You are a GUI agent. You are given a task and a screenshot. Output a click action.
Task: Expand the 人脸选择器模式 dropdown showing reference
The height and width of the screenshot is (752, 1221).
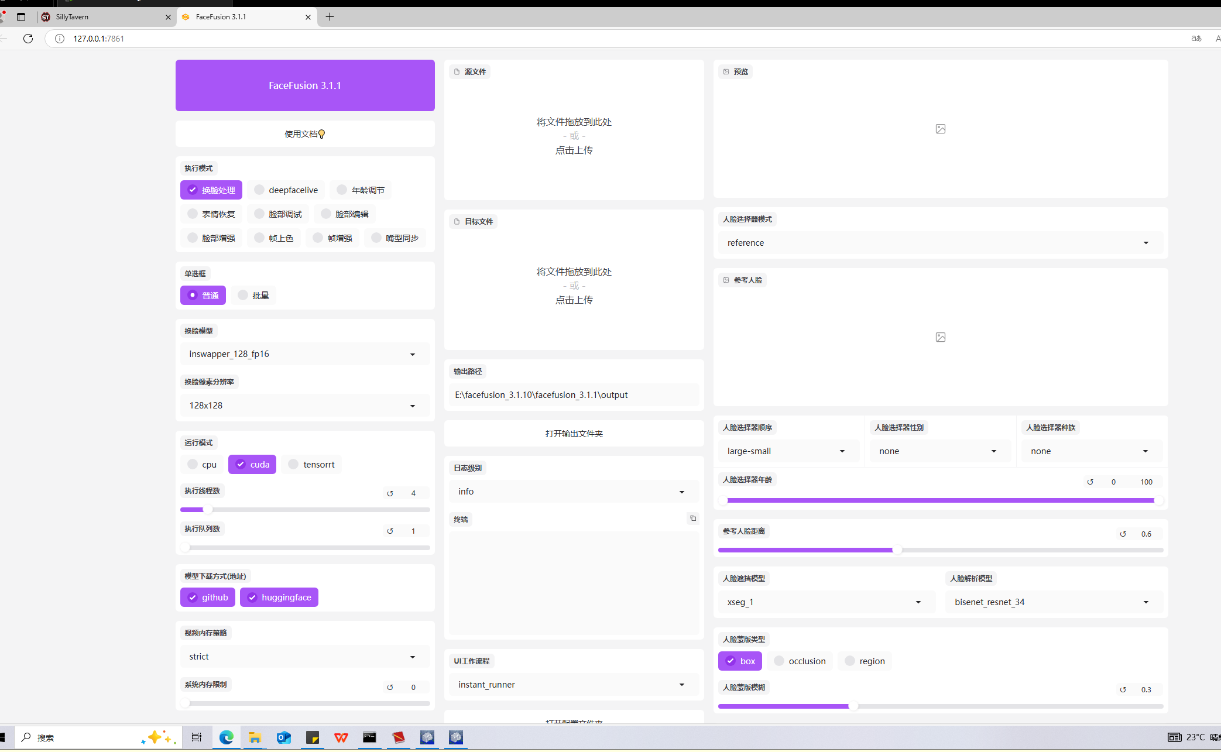[941, 243]
